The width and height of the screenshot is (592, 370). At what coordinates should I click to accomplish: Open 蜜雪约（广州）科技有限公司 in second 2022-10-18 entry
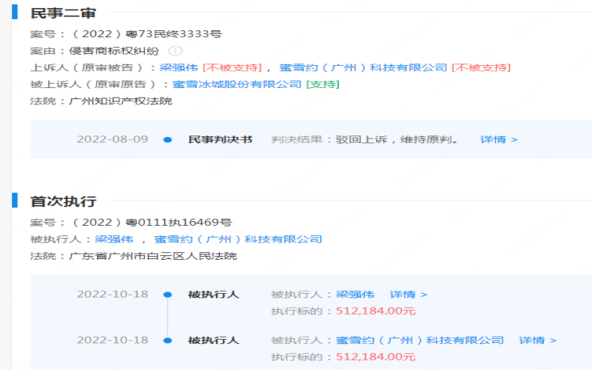click(420, 340)
